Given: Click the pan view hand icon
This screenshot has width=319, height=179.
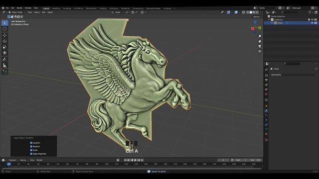Looking at the screenshot, I should [x=260, y=41].
